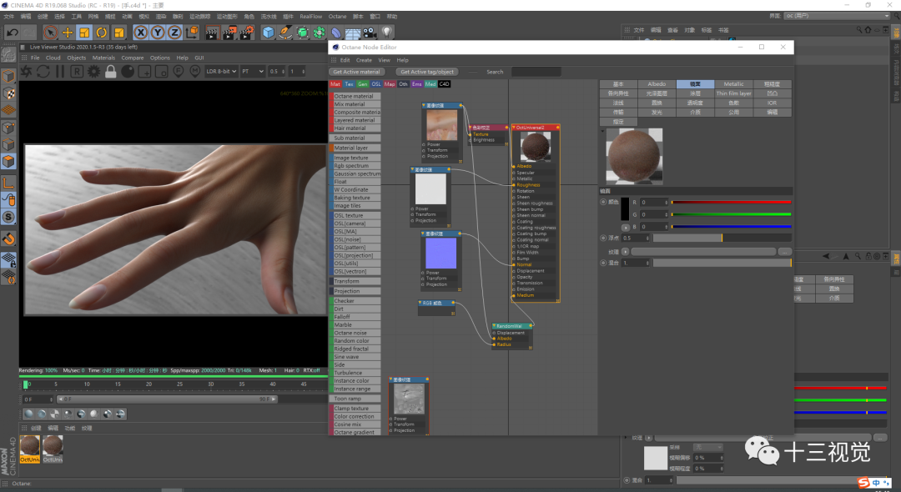
Task: Click the light bulb icon
Action: coord(387,33)
